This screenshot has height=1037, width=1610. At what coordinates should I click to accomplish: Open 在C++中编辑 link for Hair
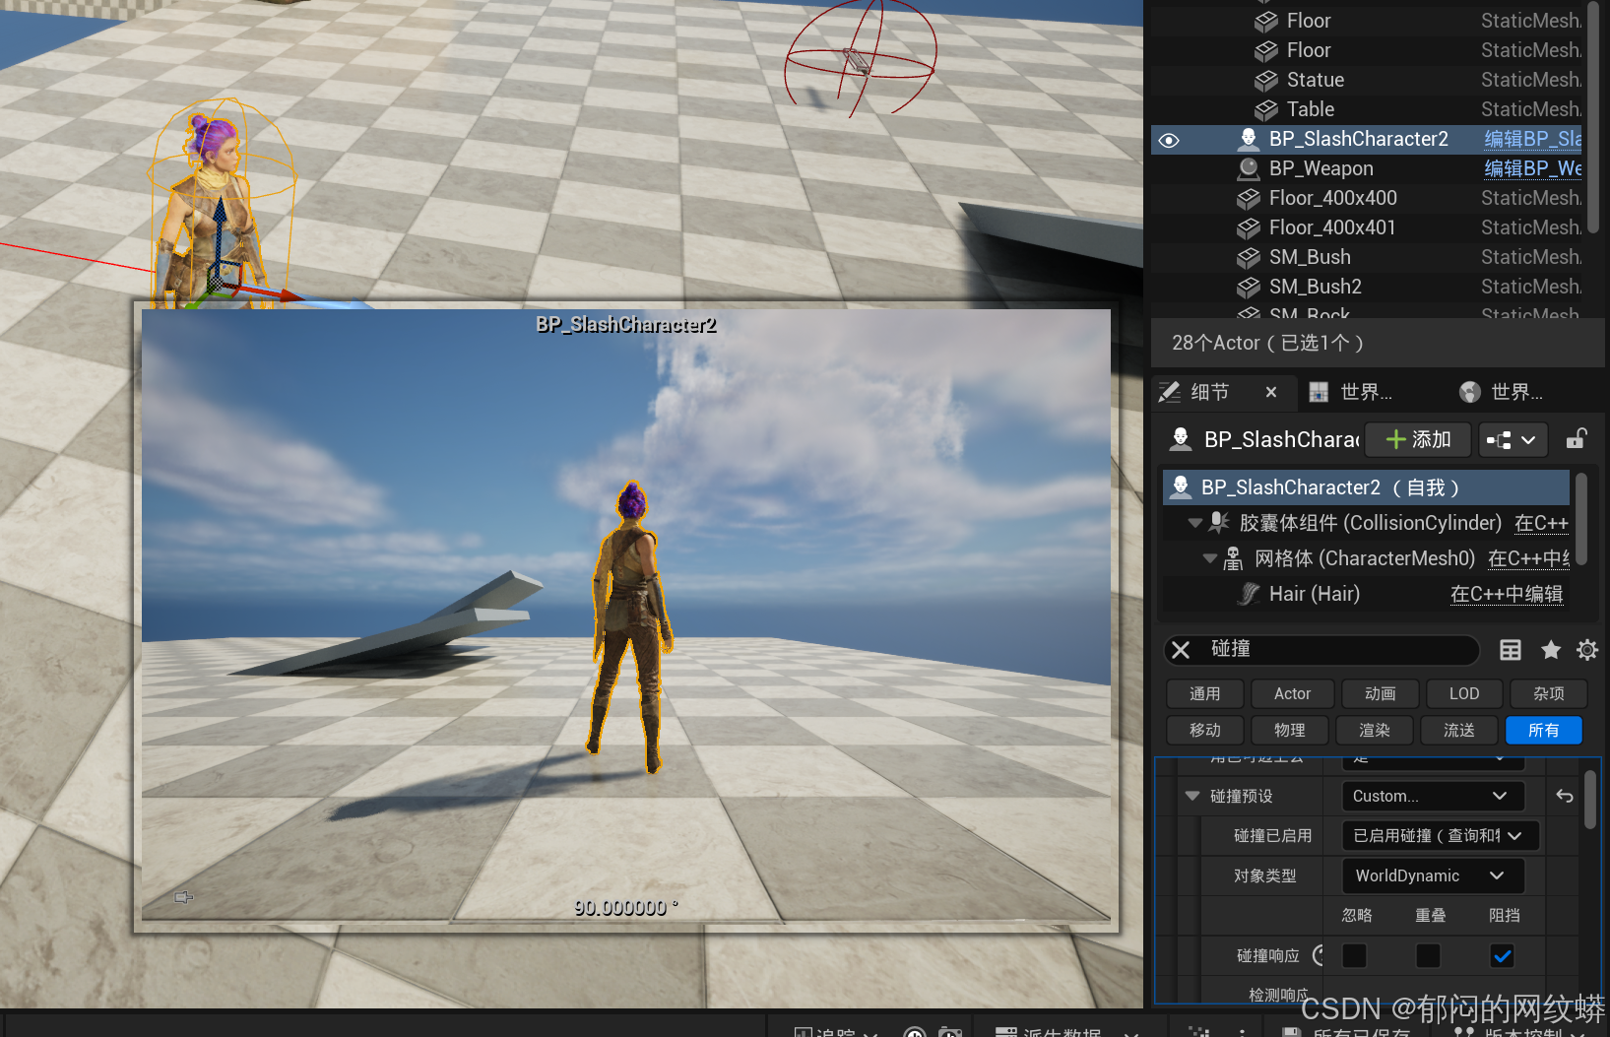[x=1507, y=594]
